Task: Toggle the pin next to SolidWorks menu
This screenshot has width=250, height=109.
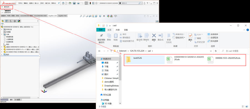Action: pos(59,3)
